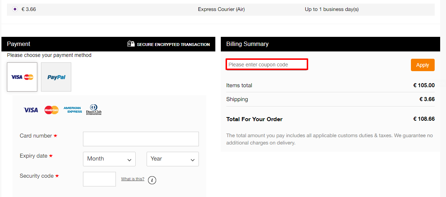Click the € 108.66 order total amount

tap(424, 119)
